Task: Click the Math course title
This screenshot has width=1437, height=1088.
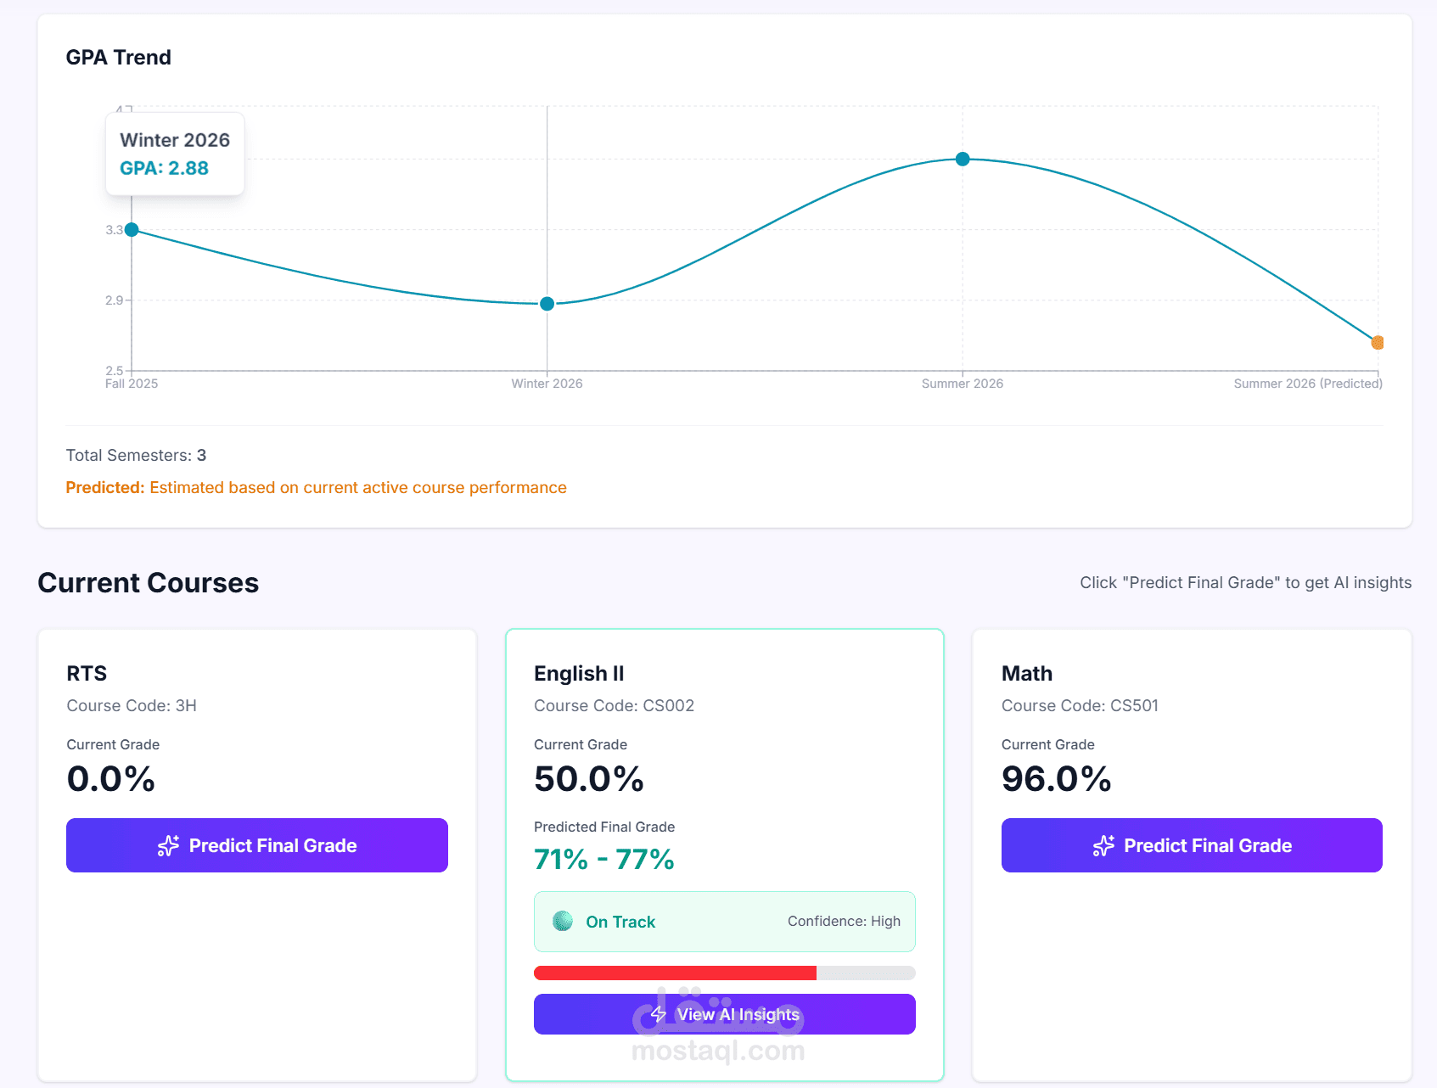Action: pyautogui.click(x=1027, y=673)
